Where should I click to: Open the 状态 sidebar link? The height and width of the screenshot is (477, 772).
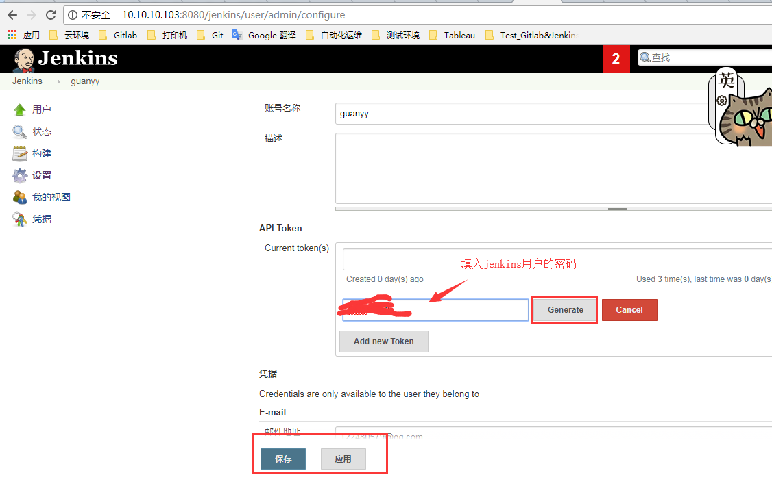tap(42, 131)
